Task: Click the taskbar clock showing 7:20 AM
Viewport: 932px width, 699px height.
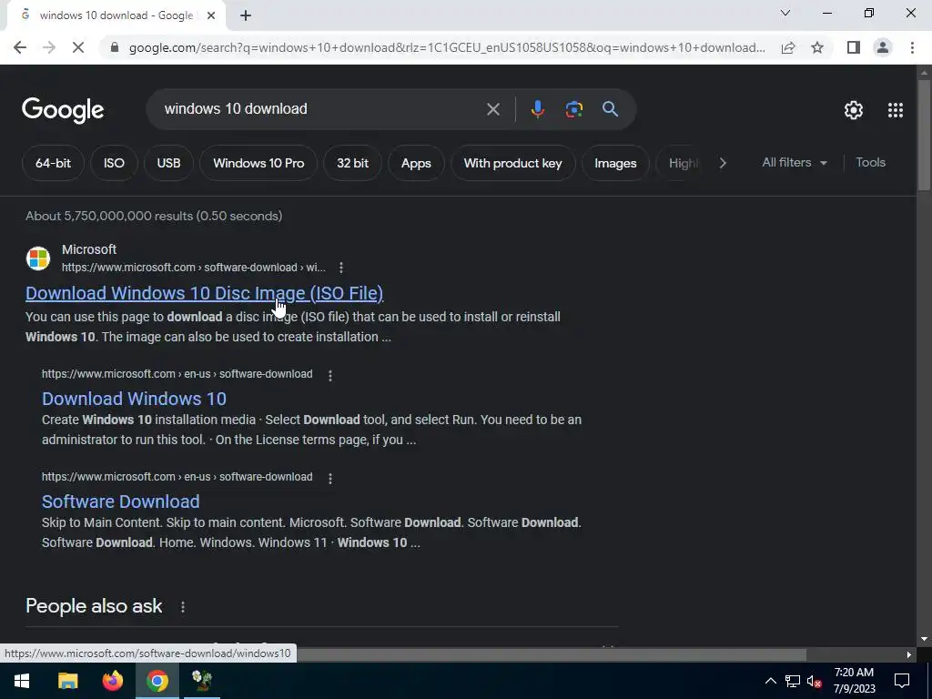Action: [x=854, y=681]
